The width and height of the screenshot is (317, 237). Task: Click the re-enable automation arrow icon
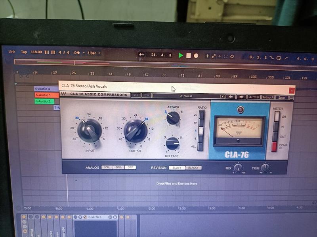[220, 56]
